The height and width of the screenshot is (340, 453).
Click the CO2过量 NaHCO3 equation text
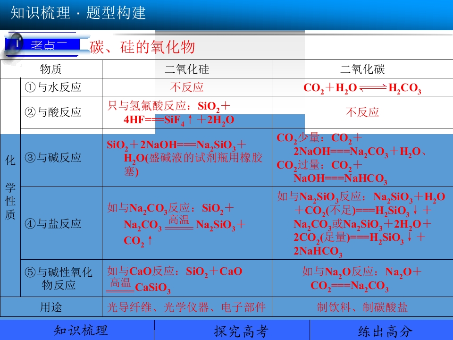click(x=332, y=172)
